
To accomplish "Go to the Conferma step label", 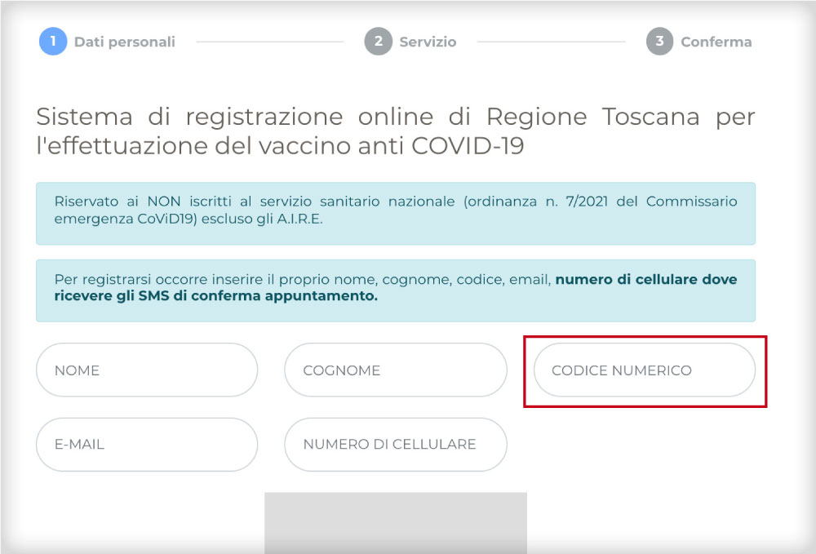I will pos(716,42).
